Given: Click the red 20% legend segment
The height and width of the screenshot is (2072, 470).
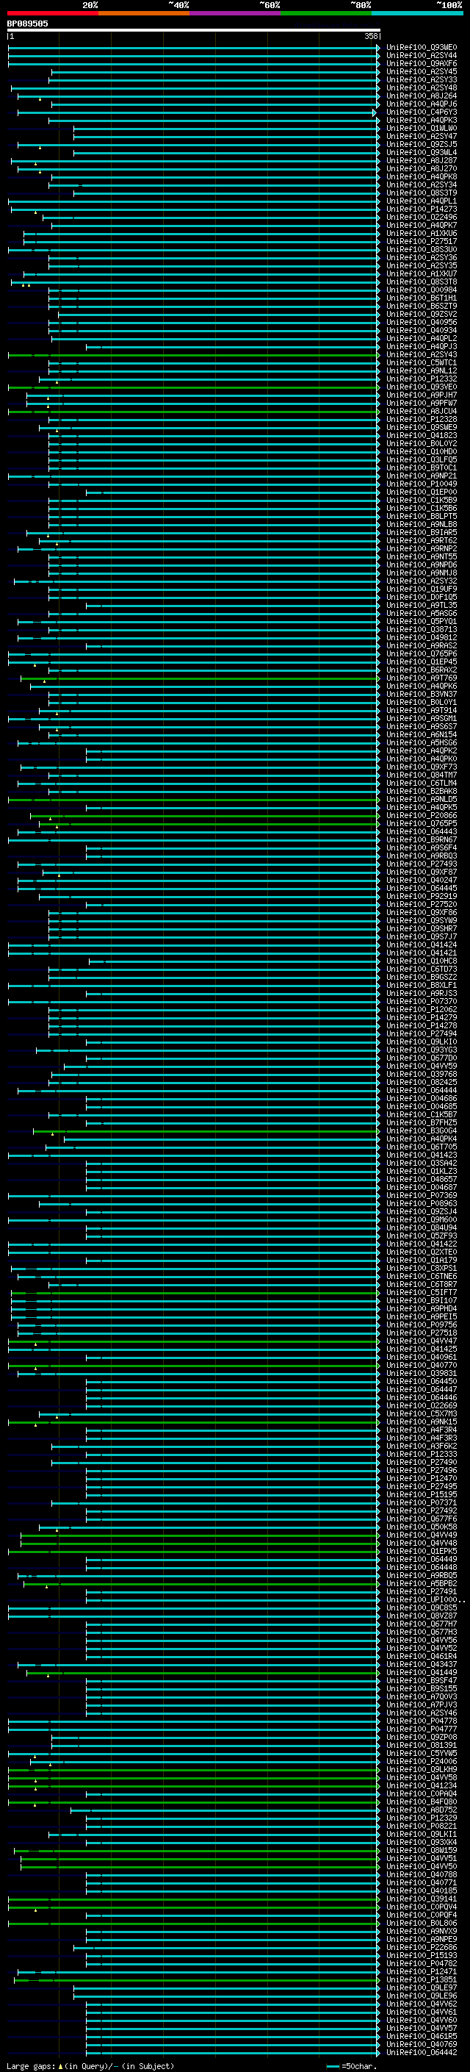Looking at the screenshot, I should (52, 13).
